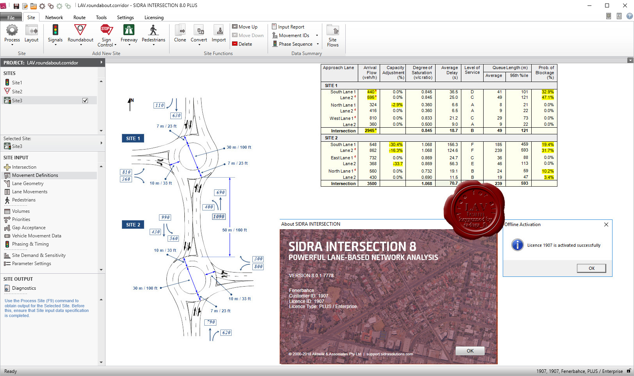Screen dimensions: 634x376
Task: Open the Sign Control dropdown arrow
Action: pyautogui.click(x=115, y=45)
